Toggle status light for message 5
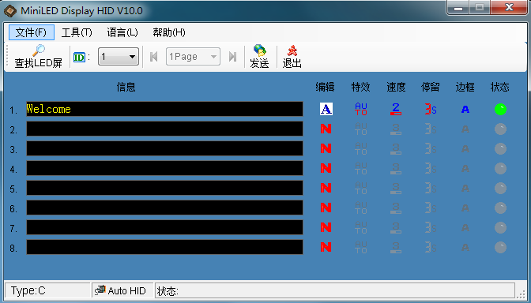 500,188
